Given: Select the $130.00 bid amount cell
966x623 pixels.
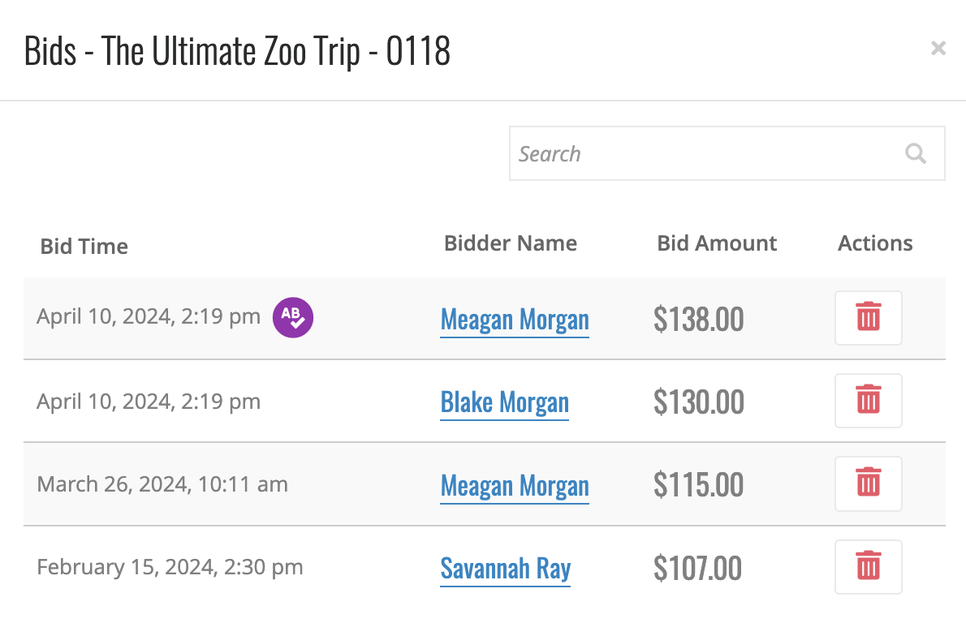Looking at the screenshot, I should click(699, 402).
